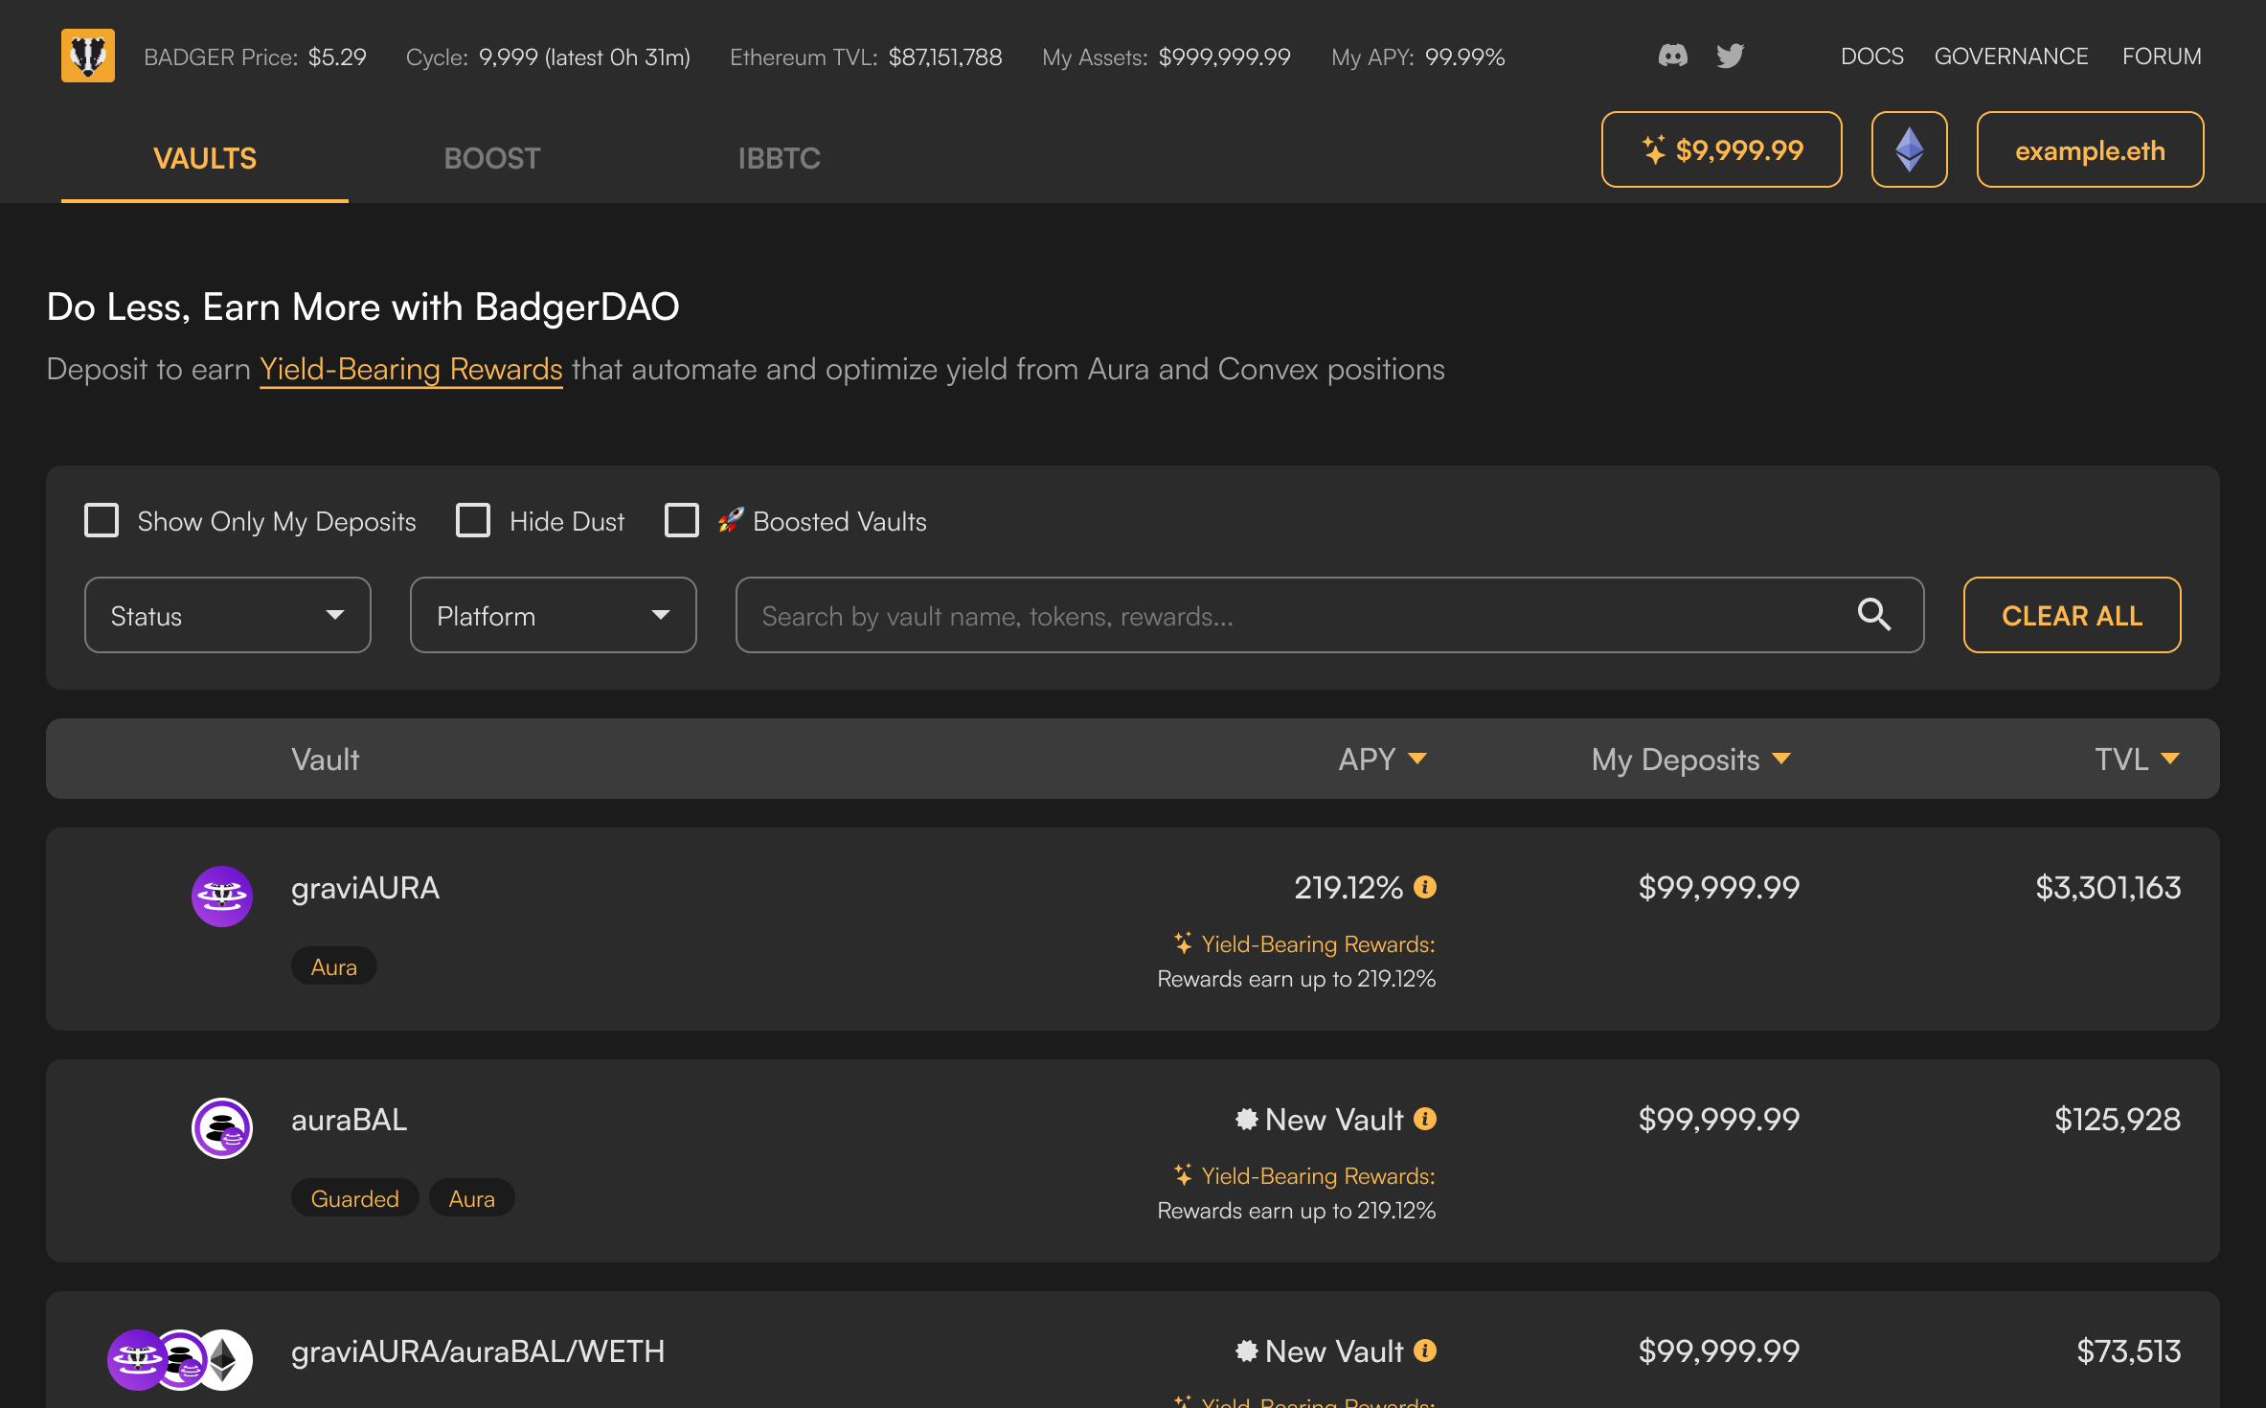
Task: Open the GOVERNANCE menu item
Action: pyautogui.click(x=2010, y=56)
